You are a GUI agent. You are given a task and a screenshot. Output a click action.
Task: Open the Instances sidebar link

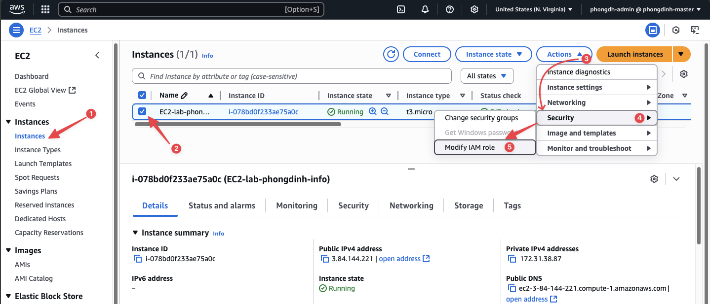coord(30,136)
